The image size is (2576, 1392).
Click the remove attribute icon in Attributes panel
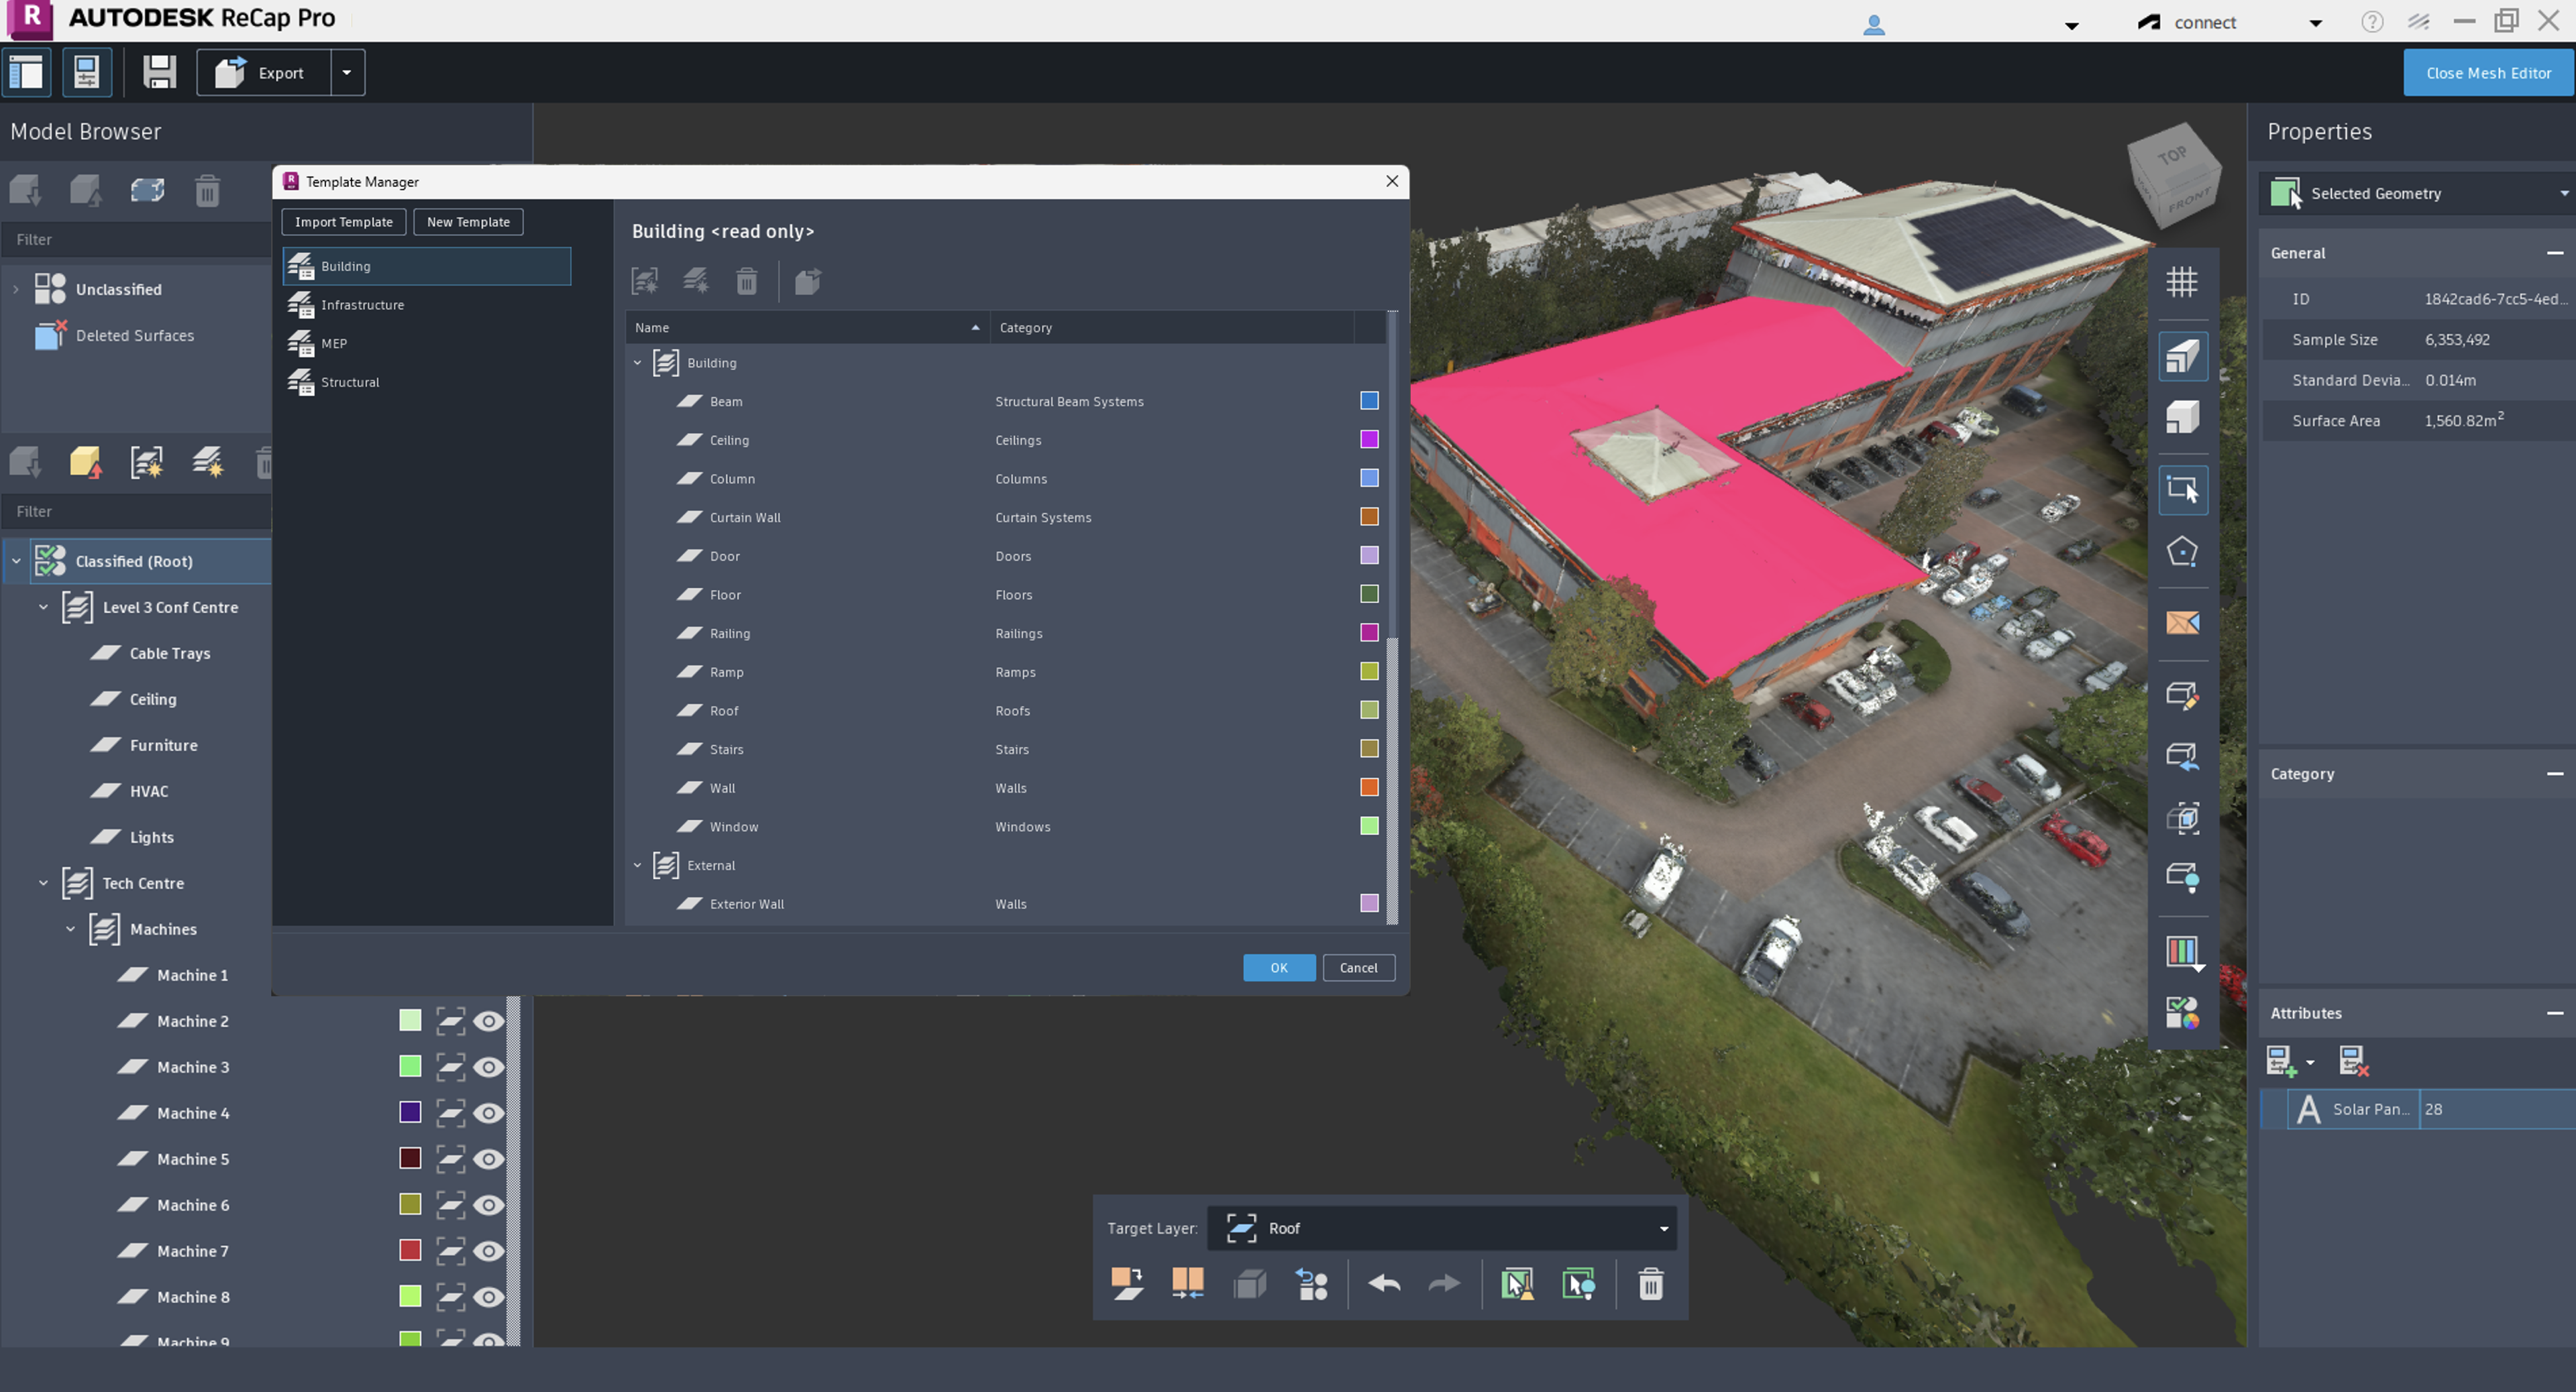tap(2353, 1061)
